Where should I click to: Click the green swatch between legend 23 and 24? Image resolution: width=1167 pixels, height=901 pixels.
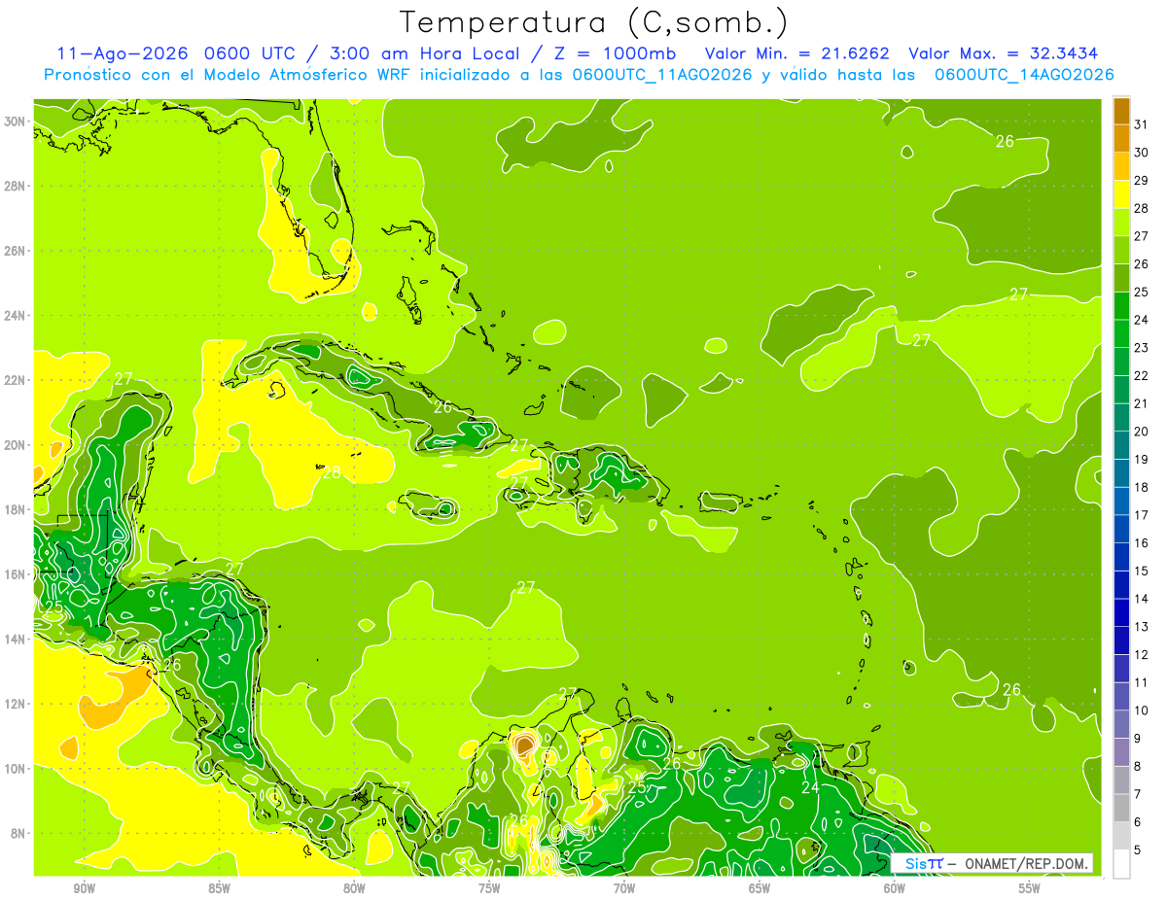point(1121,334)
